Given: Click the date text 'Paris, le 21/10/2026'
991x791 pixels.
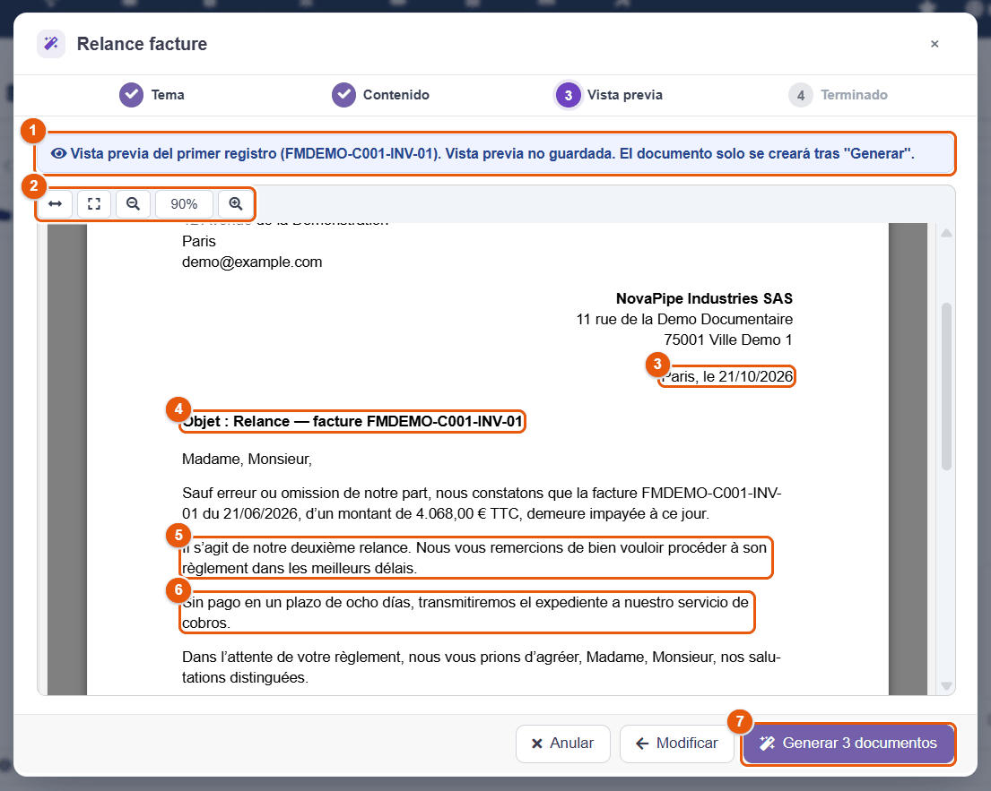Looking at the screenshot, I should pyautogui.click(x=727, y=377).
